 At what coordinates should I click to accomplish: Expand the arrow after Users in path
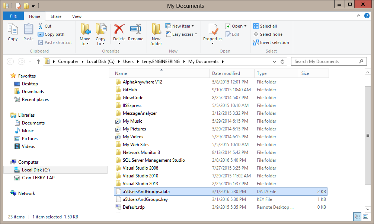click(x=138, y=61)
